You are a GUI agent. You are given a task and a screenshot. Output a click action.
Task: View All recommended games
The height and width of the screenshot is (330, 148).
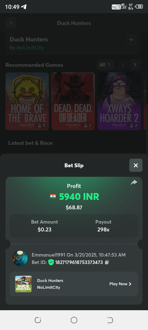pyautogui.click(x=105, y=65)
